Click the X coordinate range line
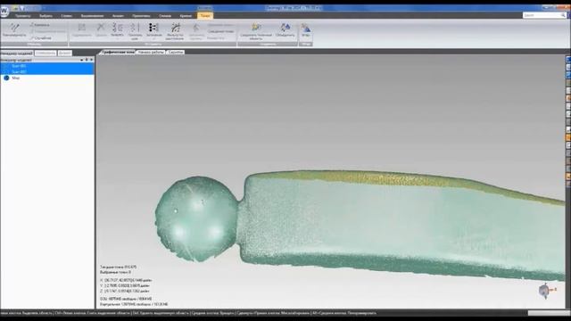This screenshot has width=571, height=321. pos(126,280)
